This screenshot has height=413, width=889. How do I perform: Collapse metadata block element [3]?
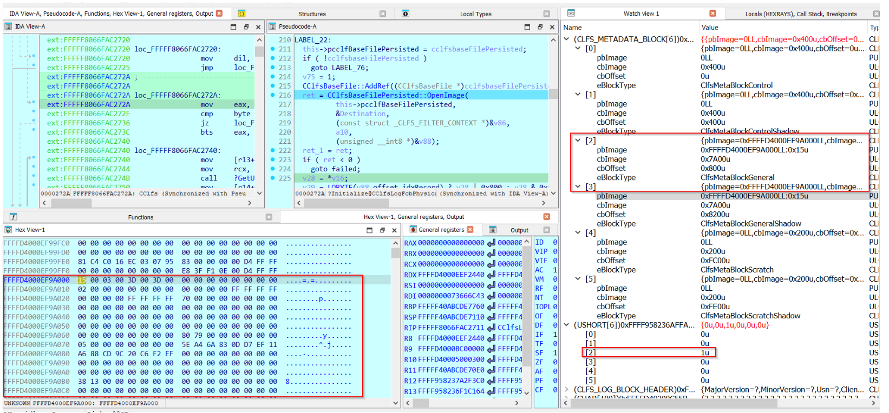pos(578,186)
